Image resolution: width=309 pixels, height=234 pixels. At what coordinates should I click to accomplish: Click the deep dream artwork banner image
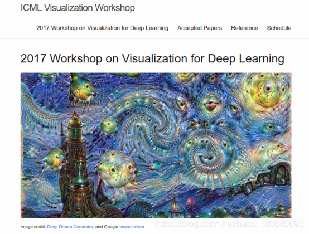point(156,145)
